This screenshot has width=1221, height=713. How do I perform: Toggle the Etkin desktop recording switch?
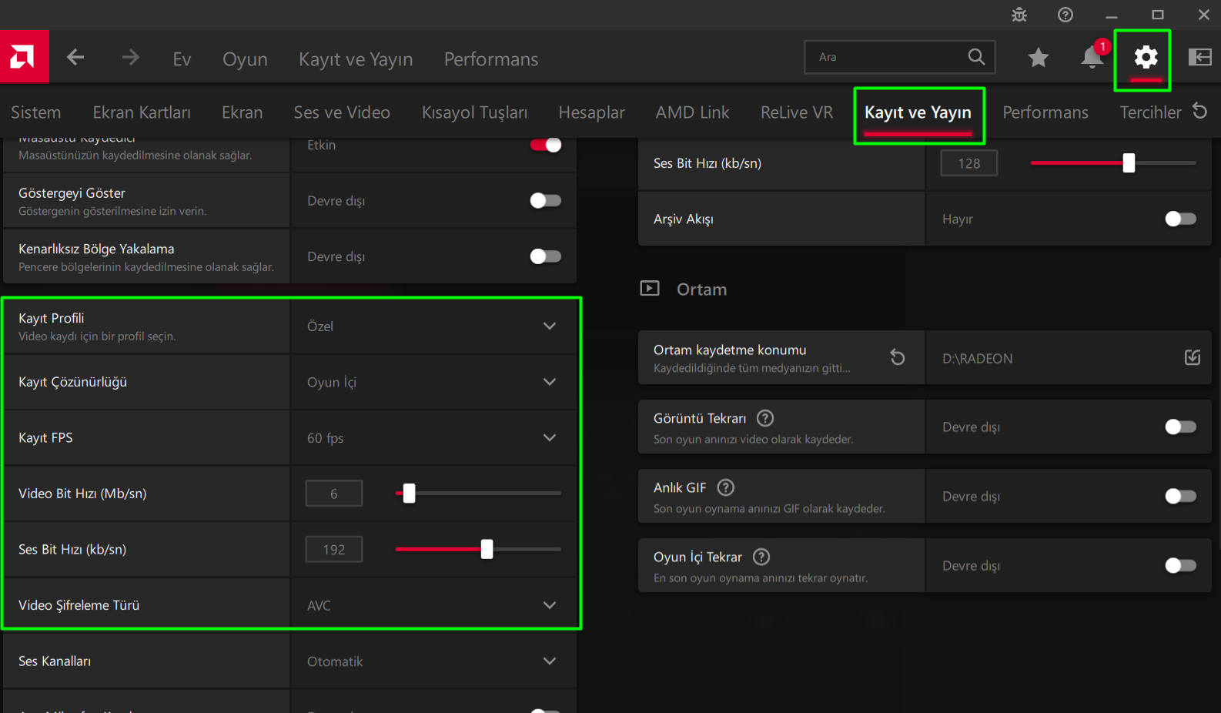(x=546, y=145)
